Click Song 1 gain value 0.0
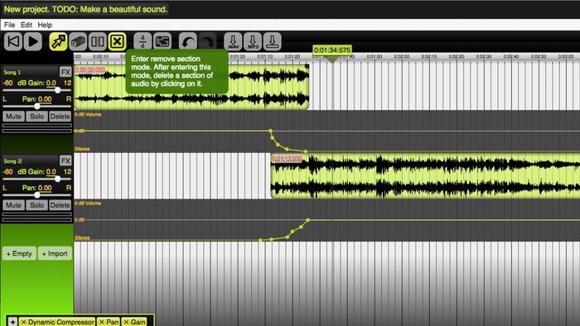The width and height of the screenshot is (580, 326). [51, 83]
